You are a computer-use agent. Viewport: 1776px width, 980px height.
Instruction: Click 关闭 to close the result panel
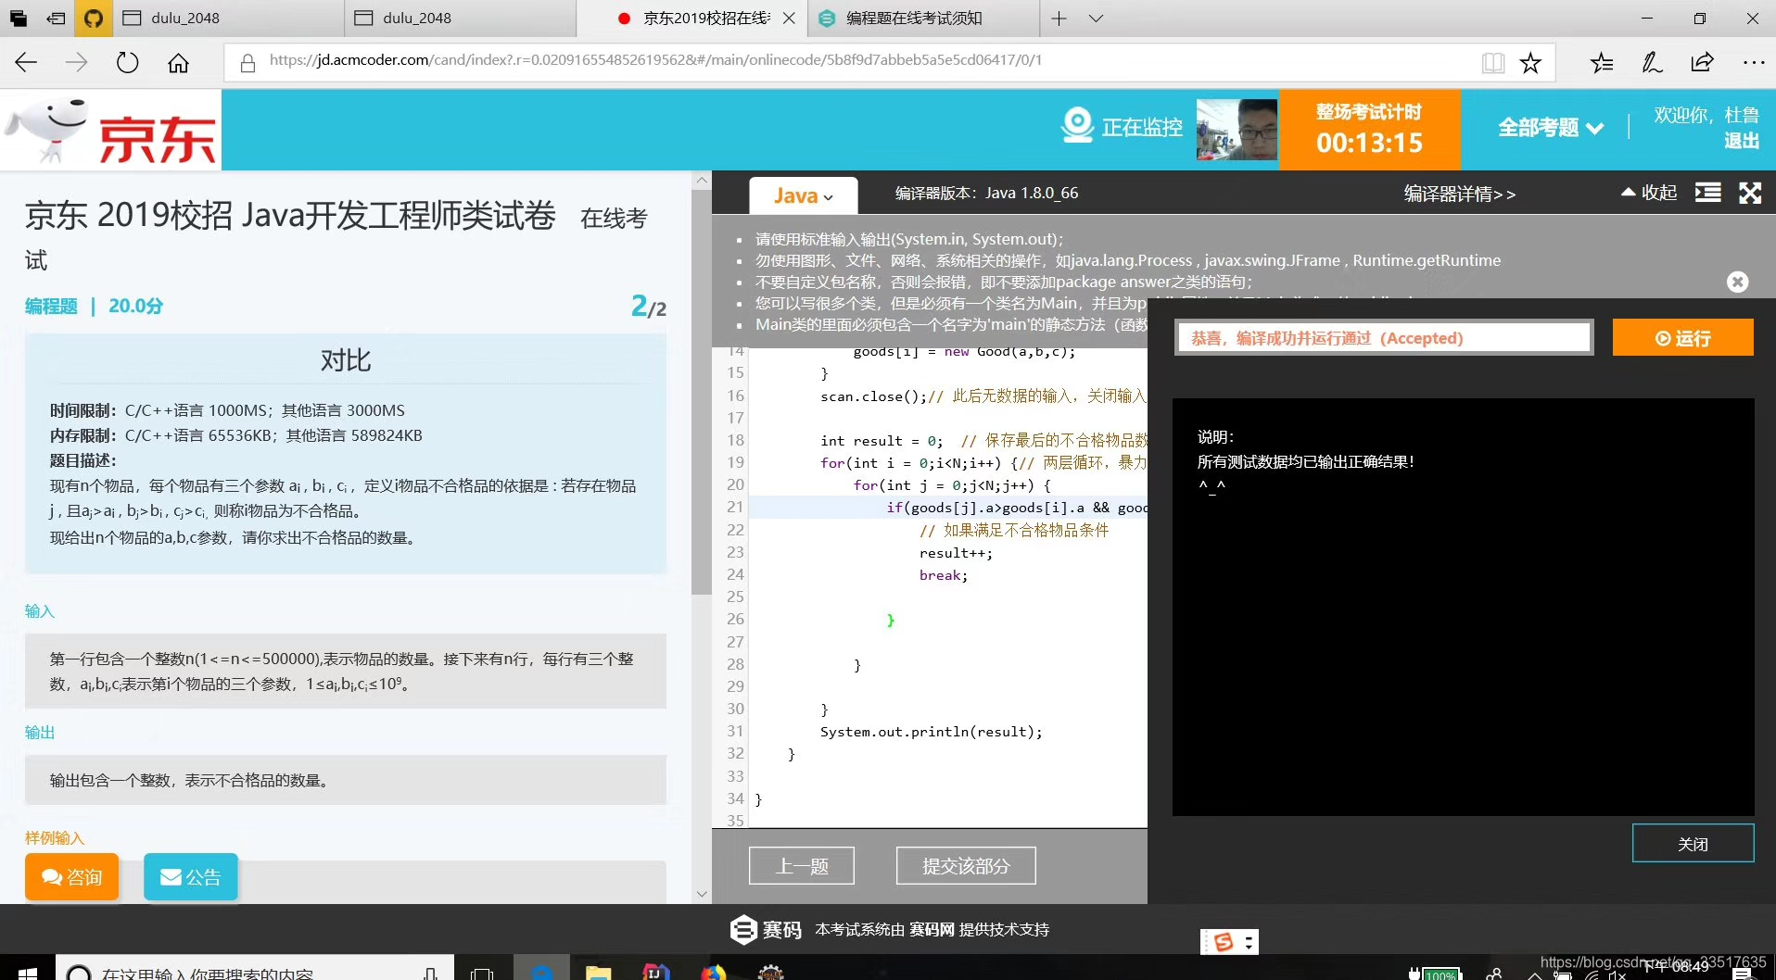1693,844
